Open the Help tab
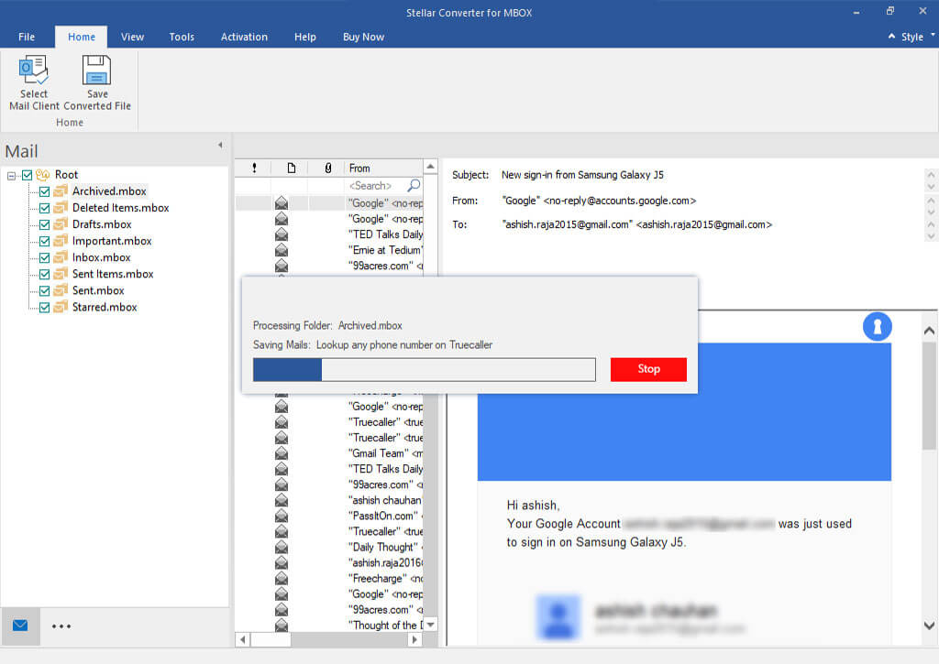939x664 pixels. click(304, 37)
